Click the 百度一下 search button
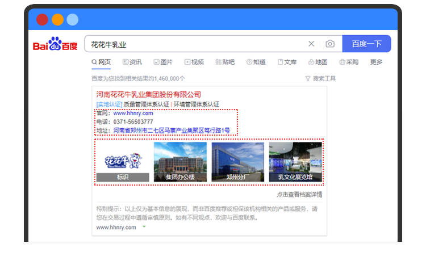 point(366,44)
